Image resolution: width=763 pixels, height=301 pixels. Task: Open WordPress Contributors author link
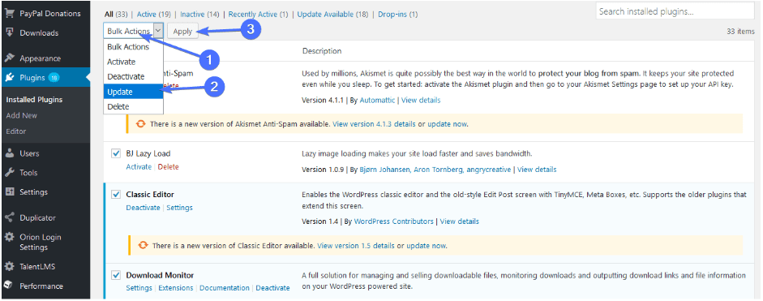(394, 221)
